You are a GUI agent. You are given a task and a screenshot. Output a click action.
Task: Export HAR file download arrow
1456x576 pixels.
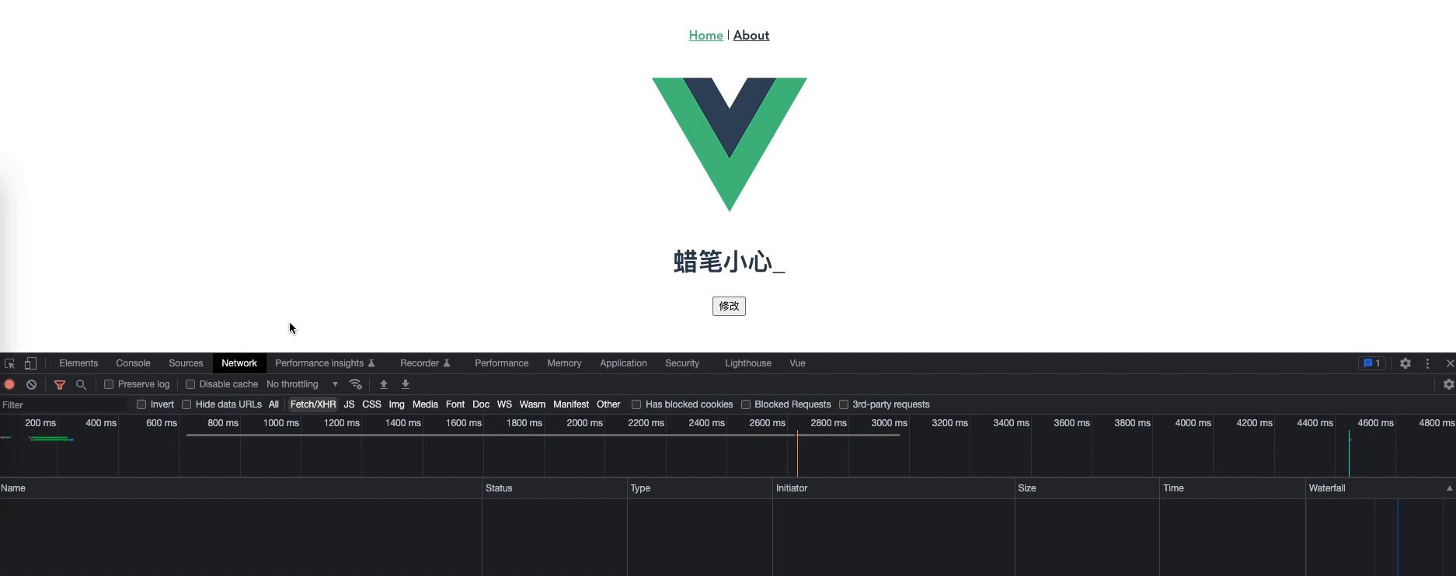(405, 384)
